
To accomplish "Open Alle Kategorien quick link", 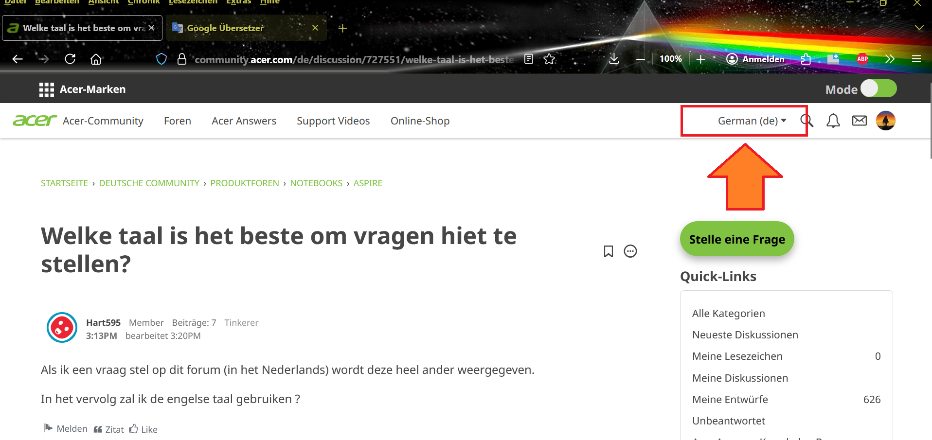I will [729, 314].
